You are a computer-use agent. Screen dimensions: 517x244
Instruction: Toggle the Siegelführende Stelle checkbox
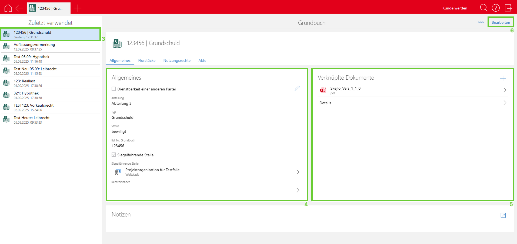(114, 155)
